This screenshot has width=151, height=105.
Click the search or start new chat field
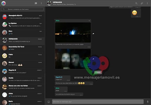coord(23,9)
